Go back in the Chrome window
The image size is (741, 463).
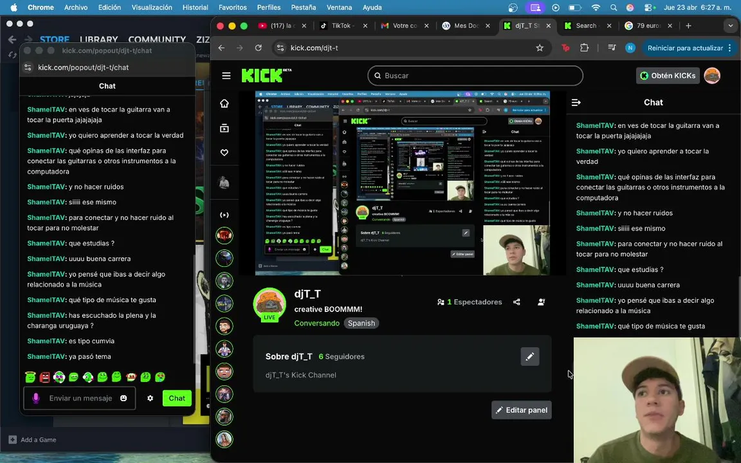click(x=221, y=48)
